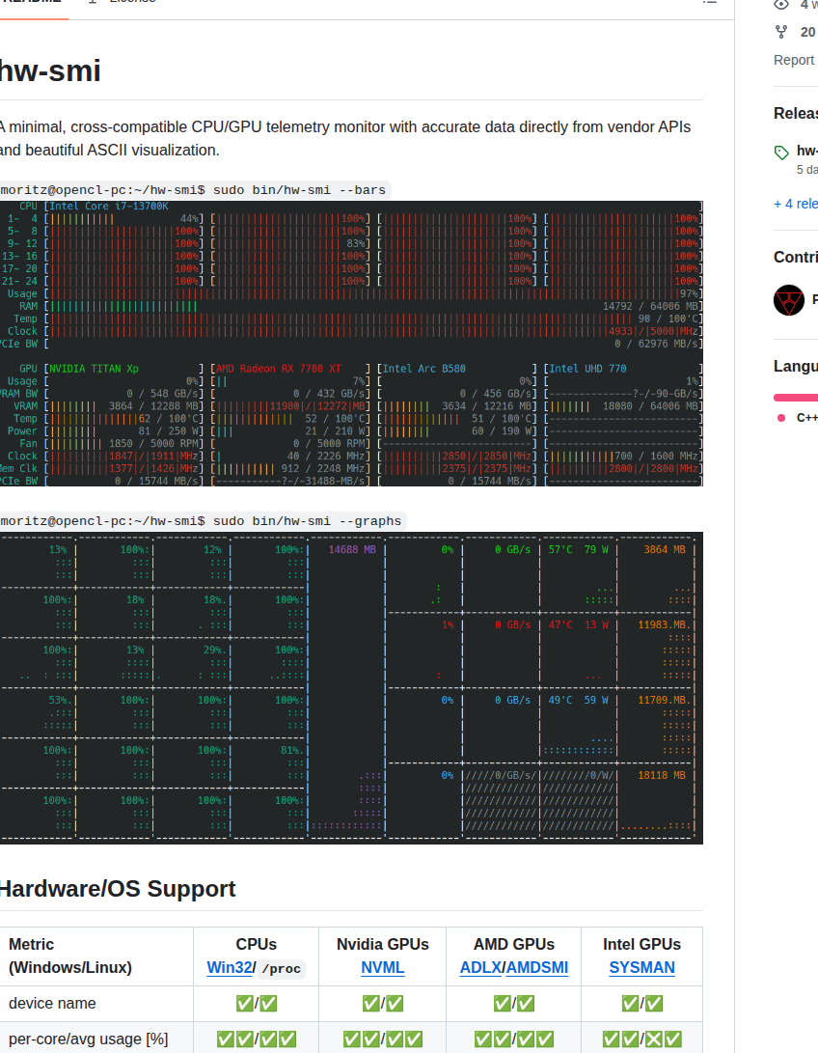Screen dimensions: 818x1053
Task: Click the 'Hardware/OS Support' heading
Action: (x=118, y=889)
